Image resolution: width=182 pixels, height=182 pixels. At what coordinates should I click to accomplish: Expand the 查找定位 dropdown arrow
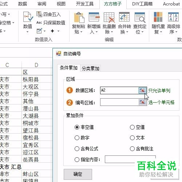pos(142,32)
